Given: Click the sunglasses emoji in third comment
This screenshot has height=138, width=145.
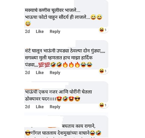Looking at the screenshot, I should (77, 99).
